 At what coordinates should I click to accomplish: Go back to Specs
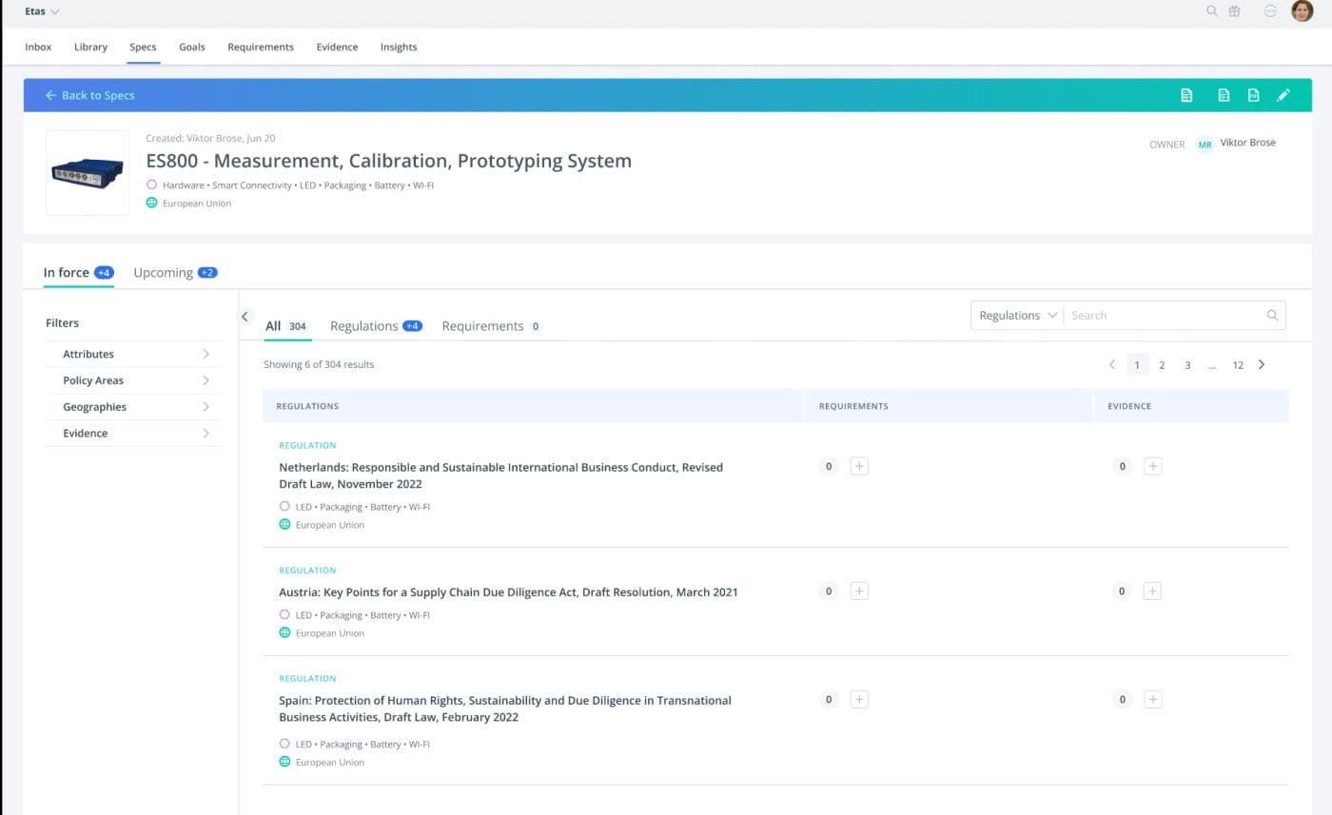(x=89, y=95)
